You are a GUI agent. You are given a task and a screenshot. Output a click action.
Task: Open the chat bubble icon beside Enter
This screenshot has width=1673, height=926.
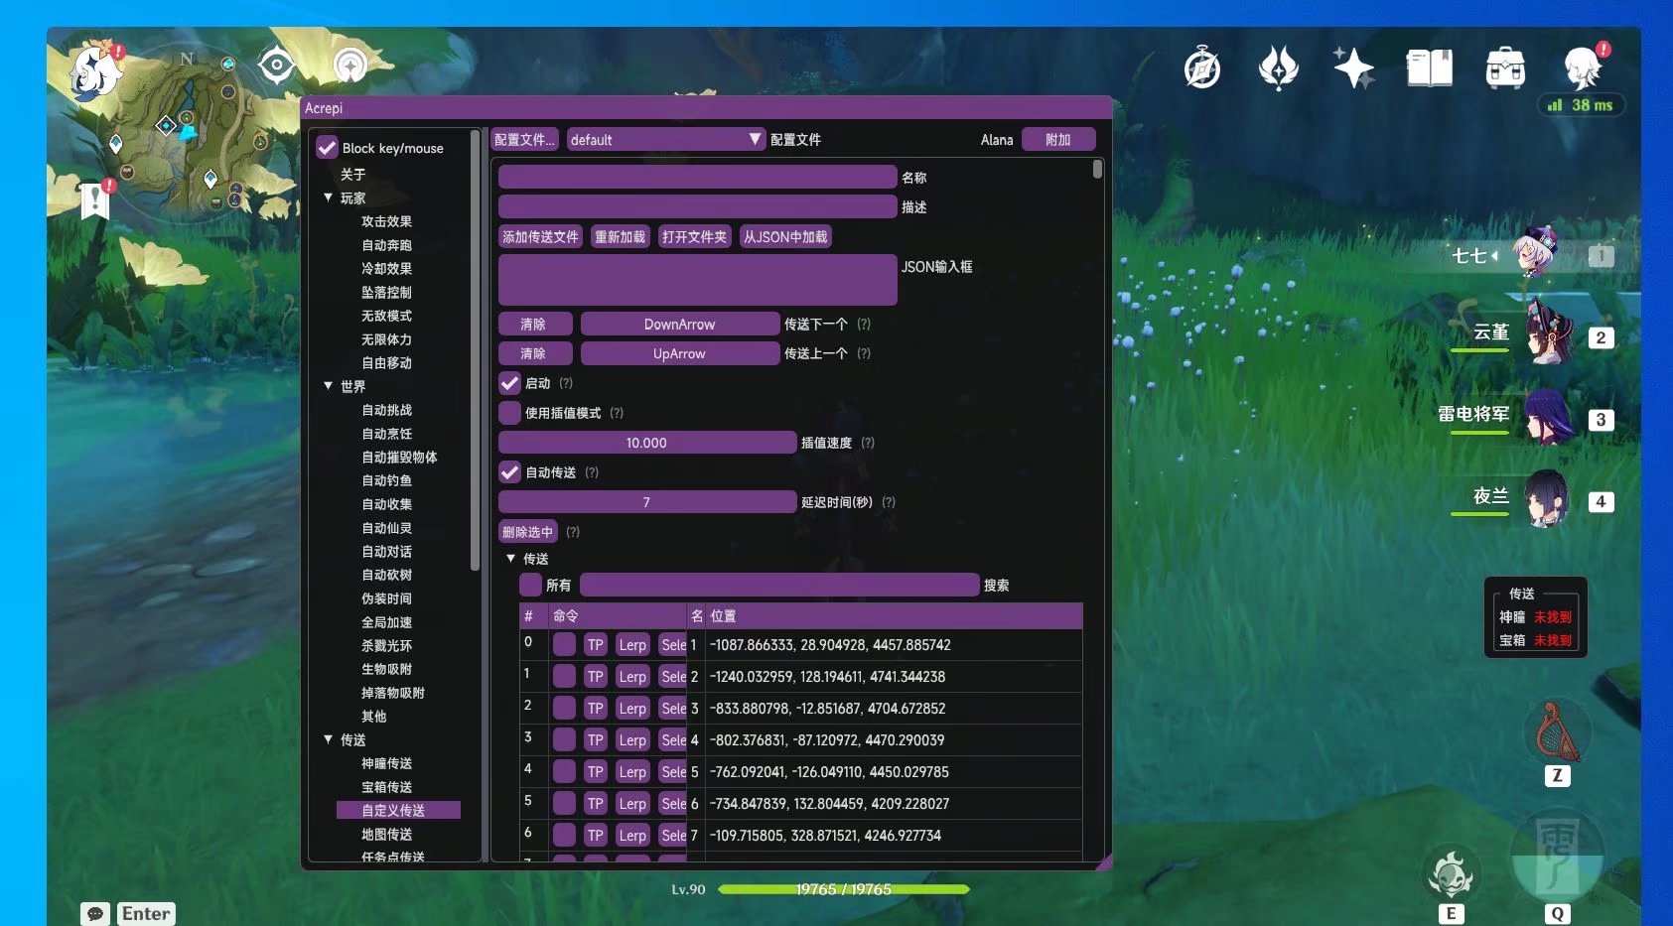[x=95, y=913]
